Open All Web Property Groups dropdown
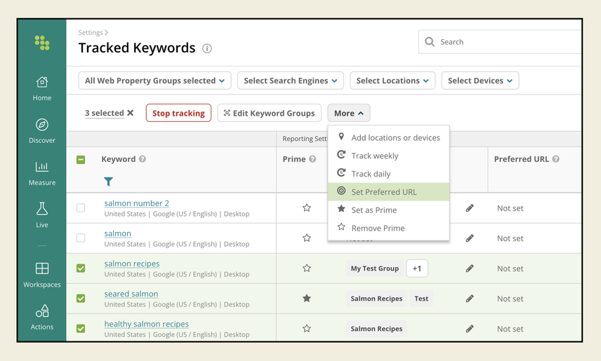Image resolution: width=601 pixels, height=361 pixels. click(155, 81)
